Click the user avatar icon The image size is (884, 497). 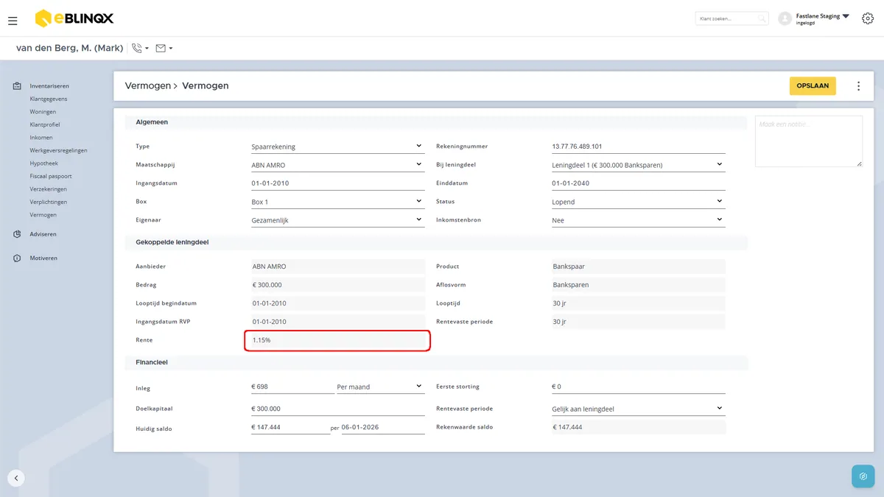[785, 18]
